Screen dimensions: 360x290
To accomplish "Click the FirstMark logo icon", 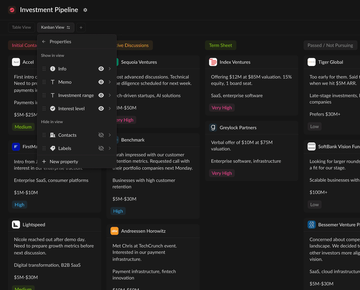I will coord(16,146).
